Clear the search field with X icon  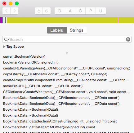(x=128, y=39)
